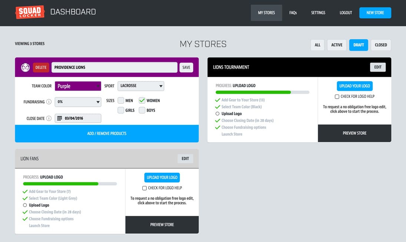This screenshot has width=406, height=242.
Task: Open the Fundraising percentage dropdown
Action: point(78,102)
